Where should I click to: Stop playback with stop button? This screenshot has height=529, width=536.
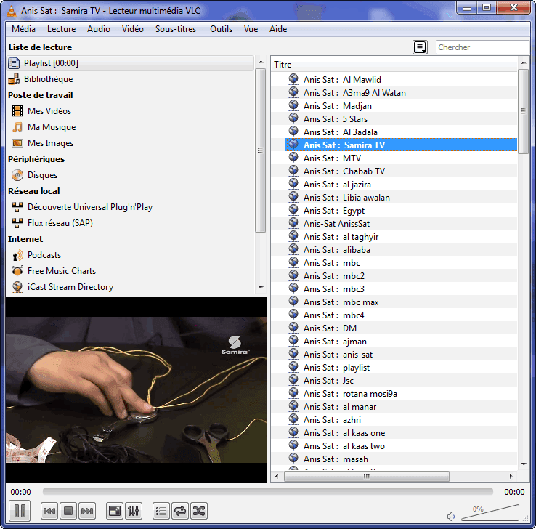(68, 511)
